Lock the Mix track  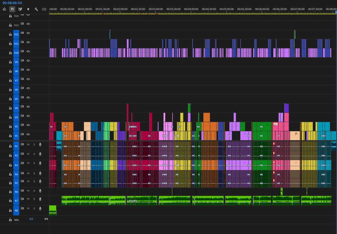[10, 220]
